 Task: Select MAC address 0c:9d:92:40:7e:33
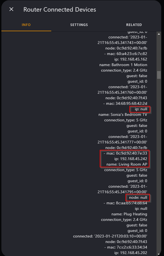[x=125, y=153]
